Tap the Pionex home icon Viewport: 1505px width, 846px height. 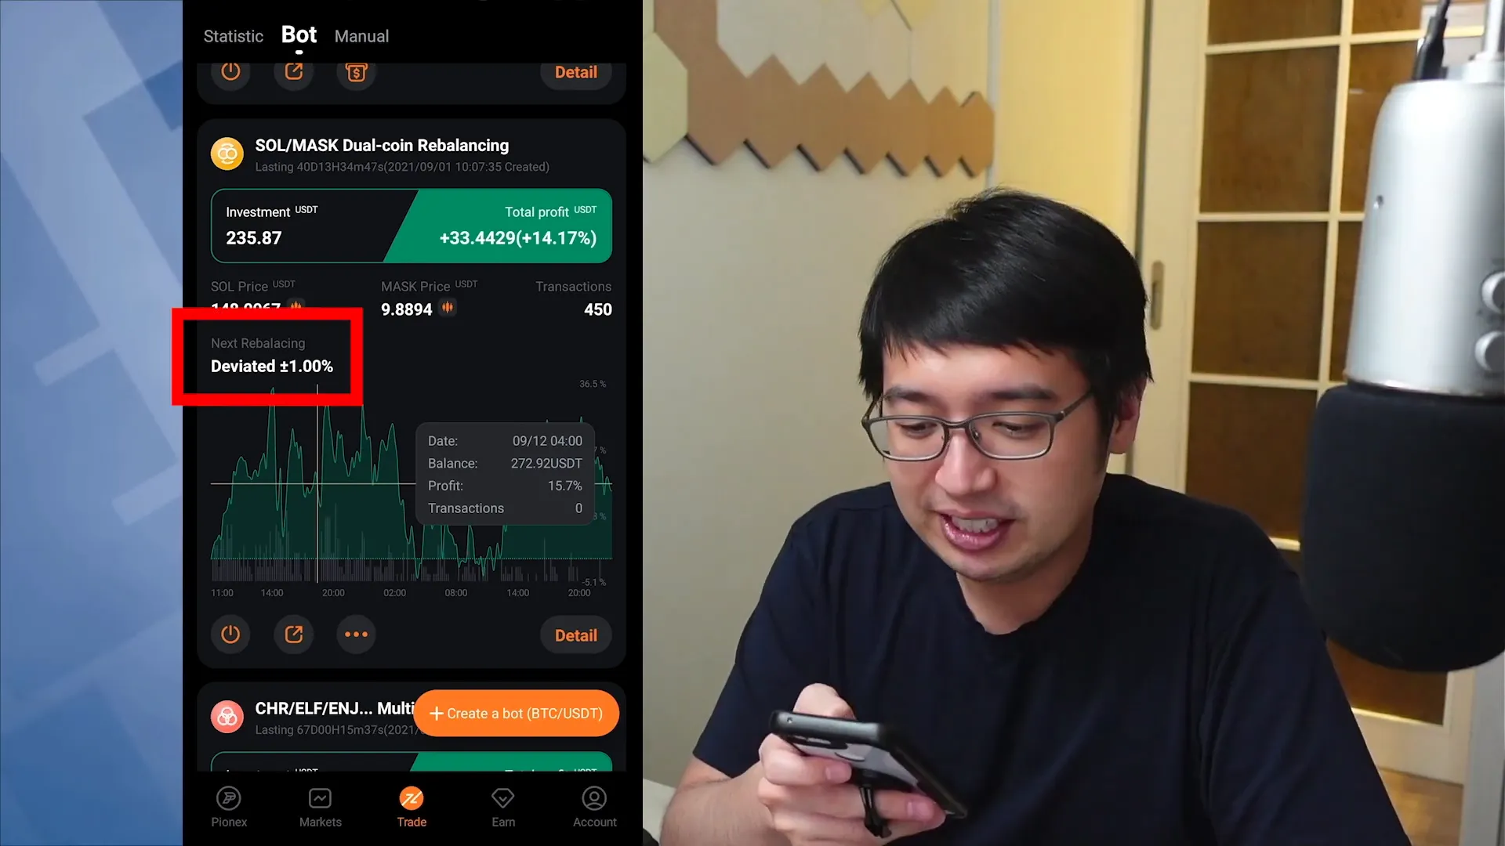228,806
